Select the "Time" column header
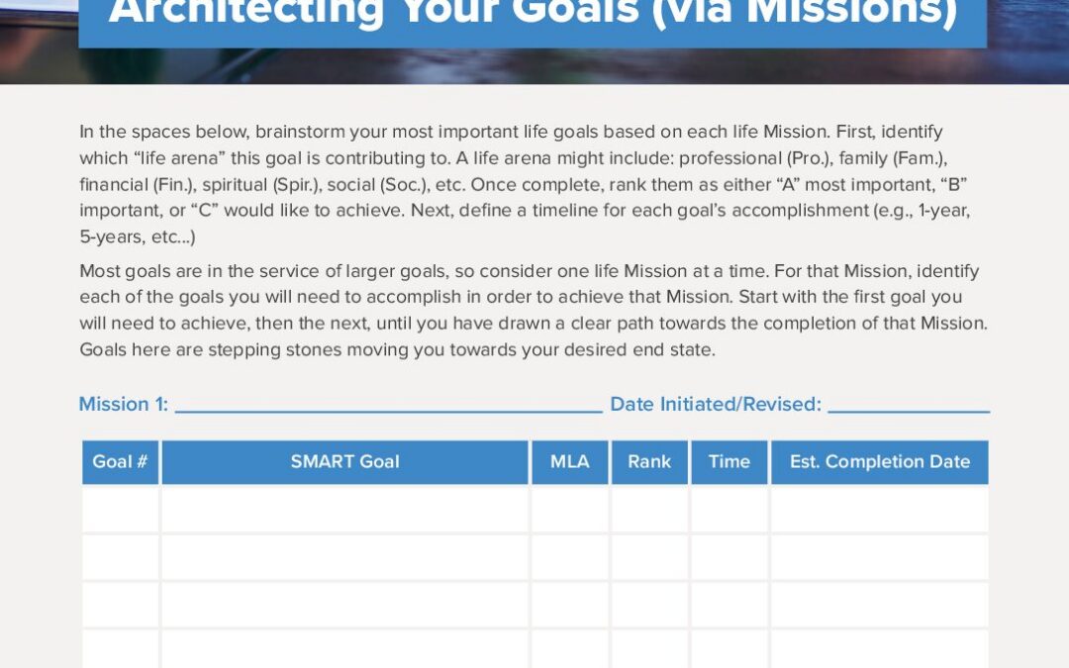This screenshot has width=1069, height=668. (729, 462)
